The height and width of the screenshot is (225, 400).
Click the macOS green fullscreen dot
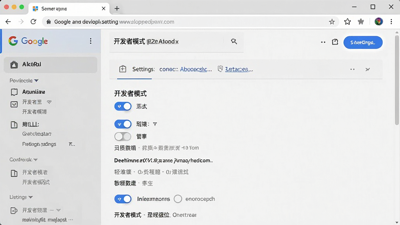22,7
